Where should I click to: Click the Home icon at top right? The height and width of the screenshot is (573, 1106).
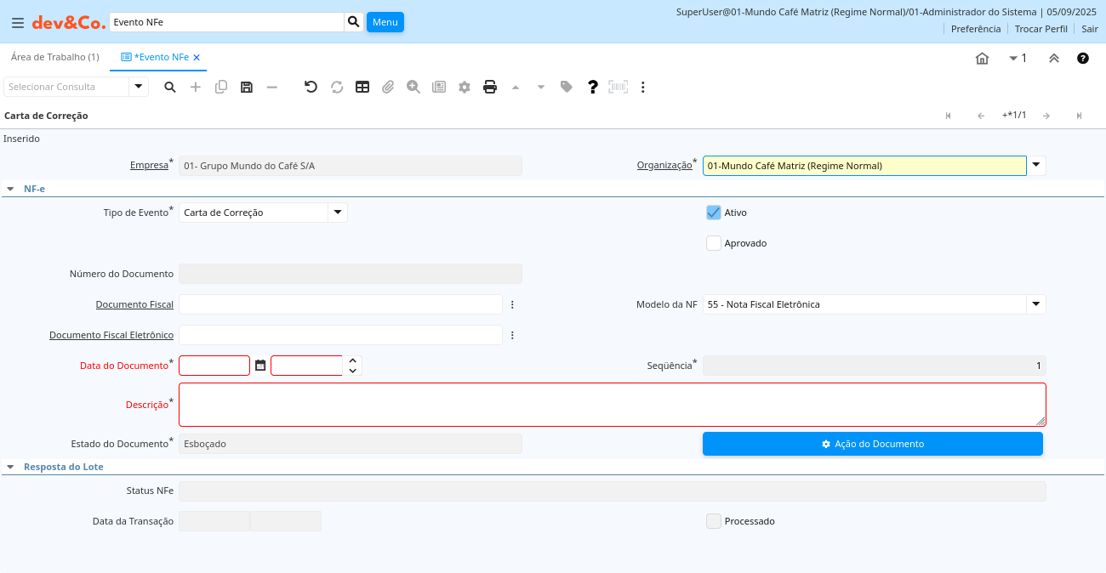click(x=982, y=59)
